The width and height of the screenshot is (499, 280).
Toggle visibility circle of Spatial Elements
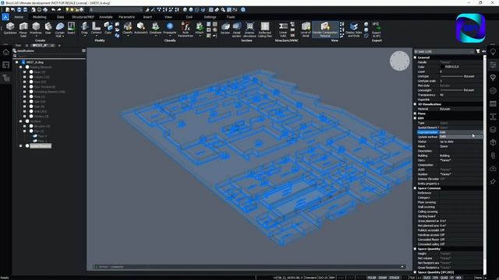click(x=27, y=146)
